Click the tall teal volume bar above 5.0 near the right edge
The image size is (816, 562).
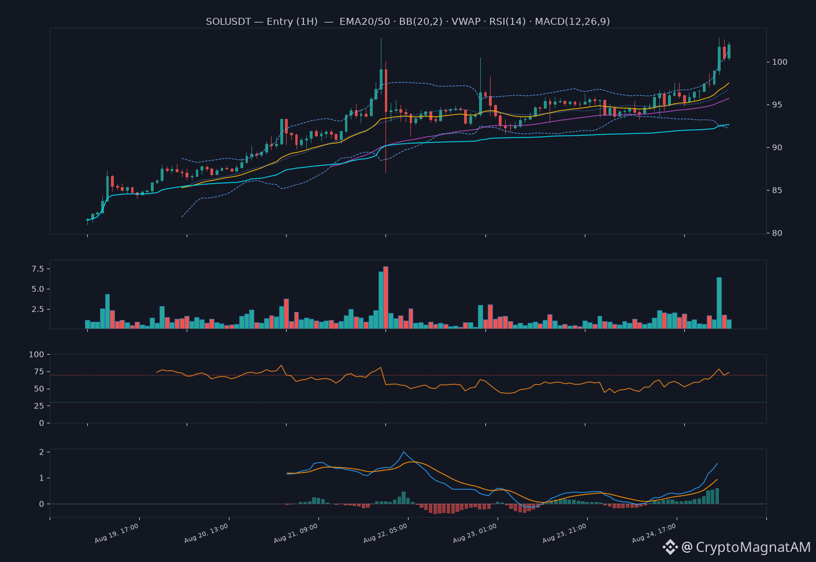point(719,303)
